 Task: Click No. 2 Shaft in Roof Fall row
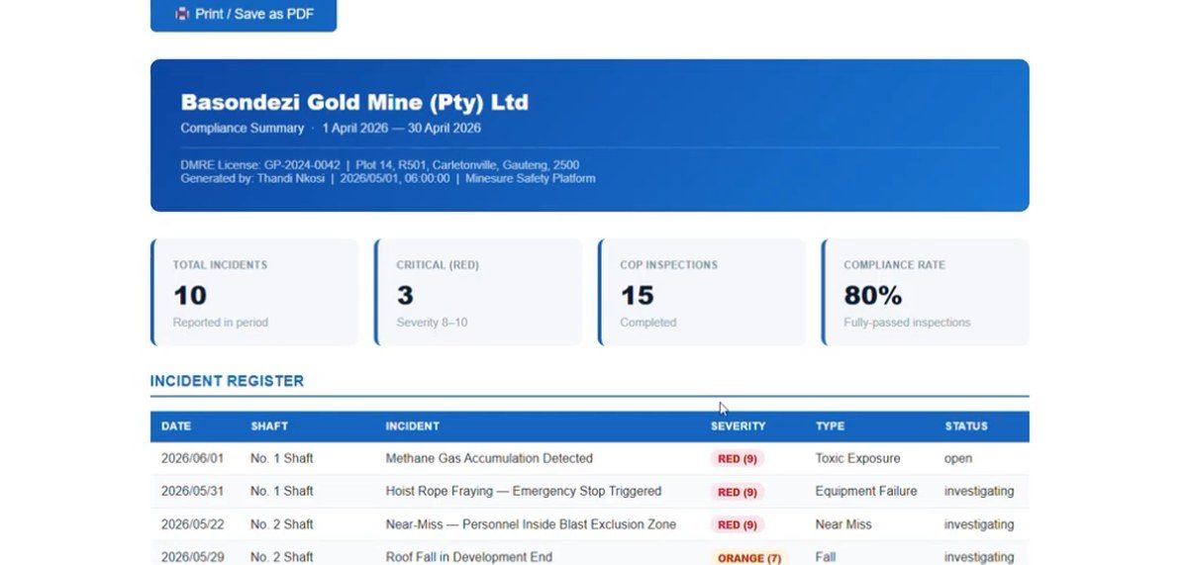tap(282, 557)
